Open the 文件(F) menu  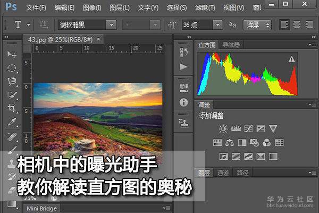(x=36, y=8)
